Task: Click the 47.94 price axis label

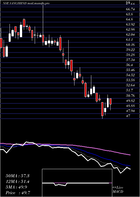Action: [x=130, y=111]
